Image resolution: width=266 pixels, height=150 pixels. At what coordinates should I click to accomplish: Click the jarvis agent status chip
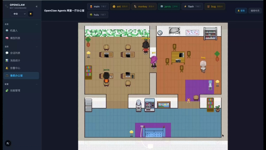click(169, 7)
